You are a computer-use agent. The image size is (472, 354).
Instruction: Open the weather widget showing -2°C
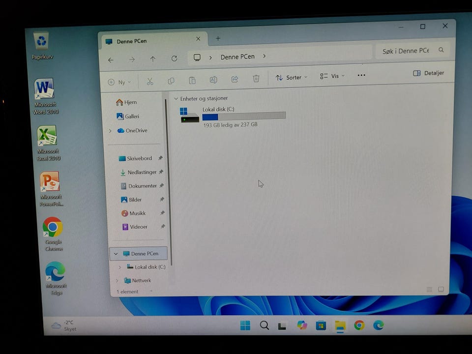(63, 325)
